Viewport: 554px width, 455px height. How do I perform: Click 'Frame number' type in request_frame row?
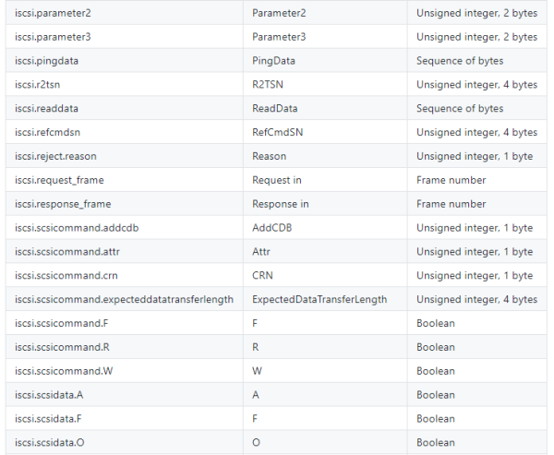[452, 180]
